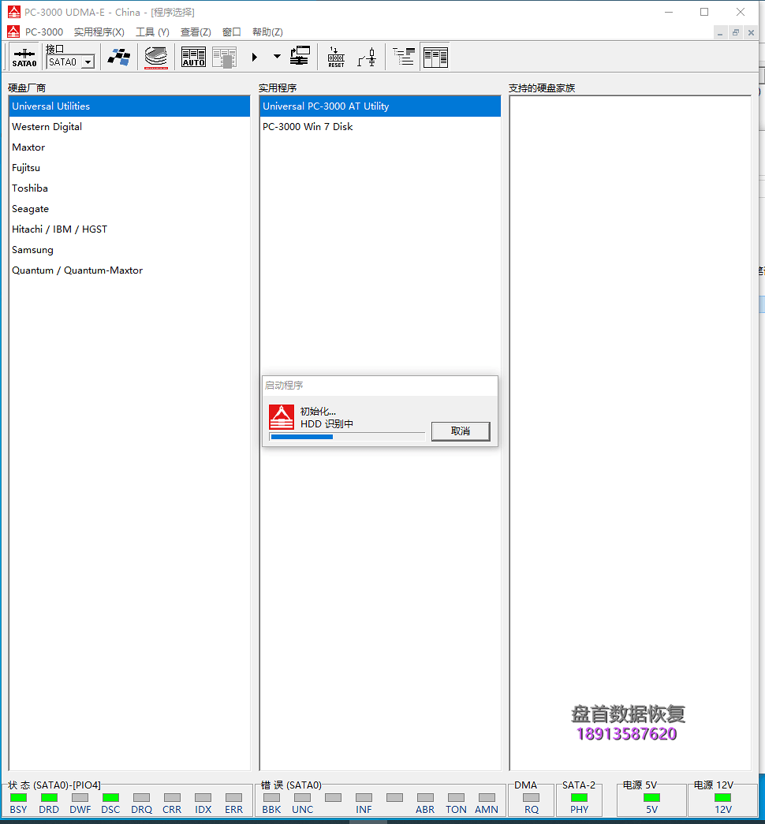The width and height of the screenshot is (765, 824).
Task: Click the tree list view icon
Action: [404, 57]
